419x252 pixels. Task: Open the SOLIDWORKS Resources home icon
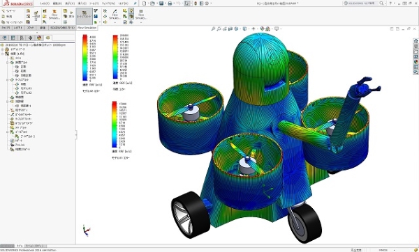pyautogui.click(x=416, y=41)
